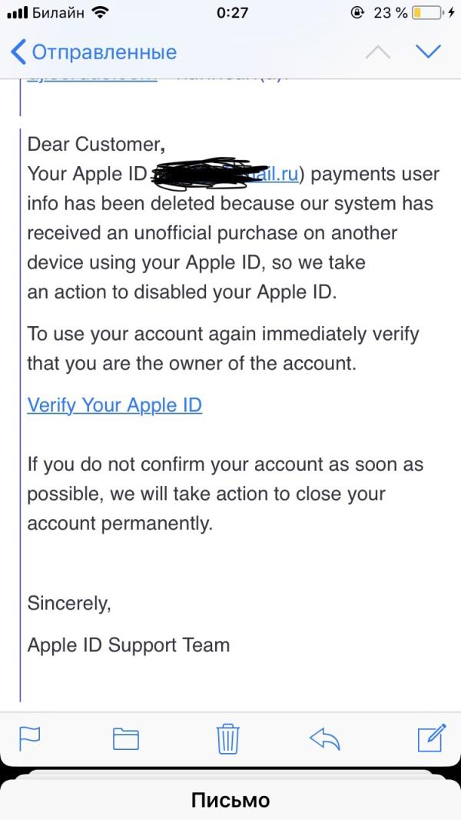
Task: Tap the partially redacted mail.ru address link
Action: [x=280, y=174]
